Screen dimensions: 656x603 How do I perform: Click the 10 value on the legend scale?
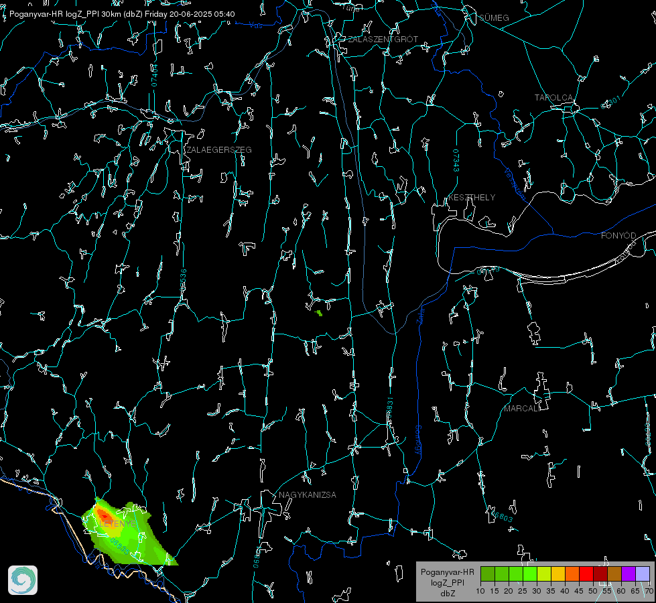pos(480,592)
